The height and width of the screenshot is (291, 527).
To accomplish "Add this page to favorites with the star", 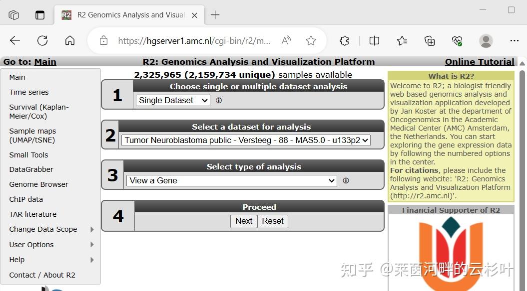I will [x=311, y=40].
